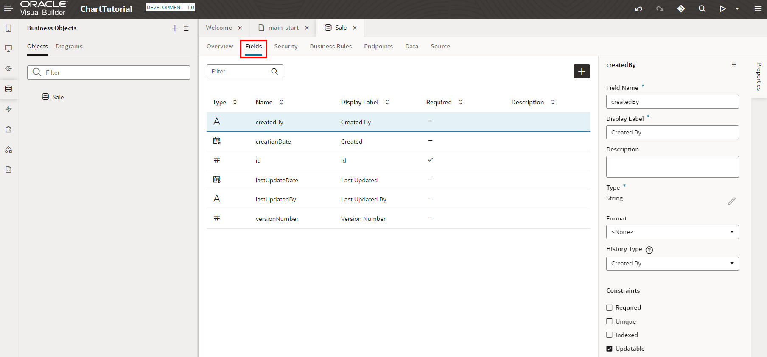
Task: Enable the Required constraint checkbox
Action: (x=610, y=308)
